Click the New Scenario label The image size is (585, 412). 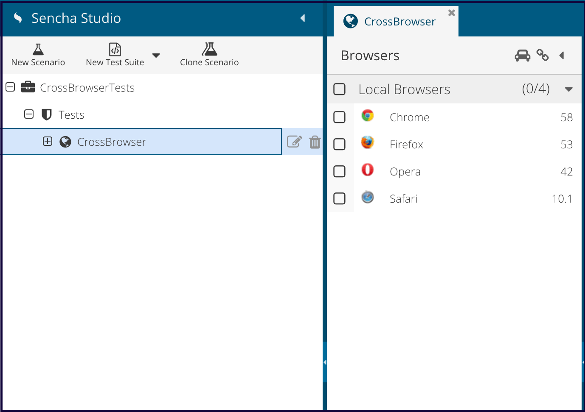38,62
